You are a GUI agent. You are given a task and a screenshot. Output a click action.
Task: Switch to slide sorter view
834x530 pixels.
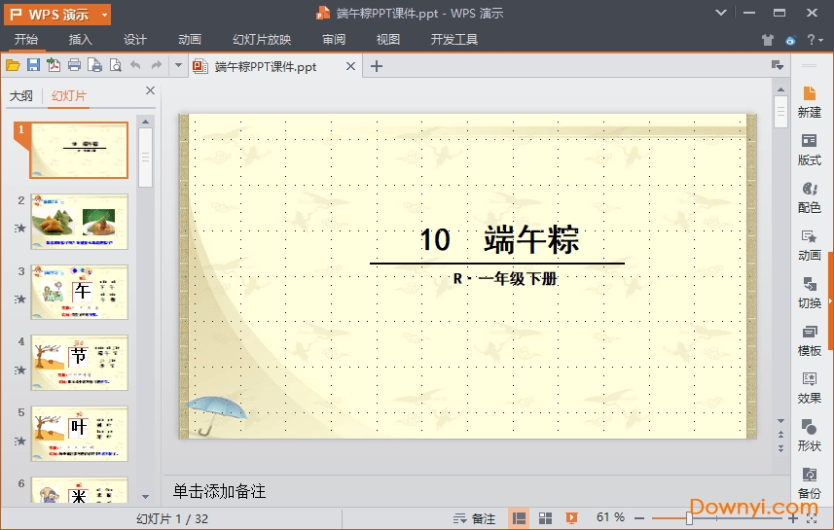[x=545, y=517]
